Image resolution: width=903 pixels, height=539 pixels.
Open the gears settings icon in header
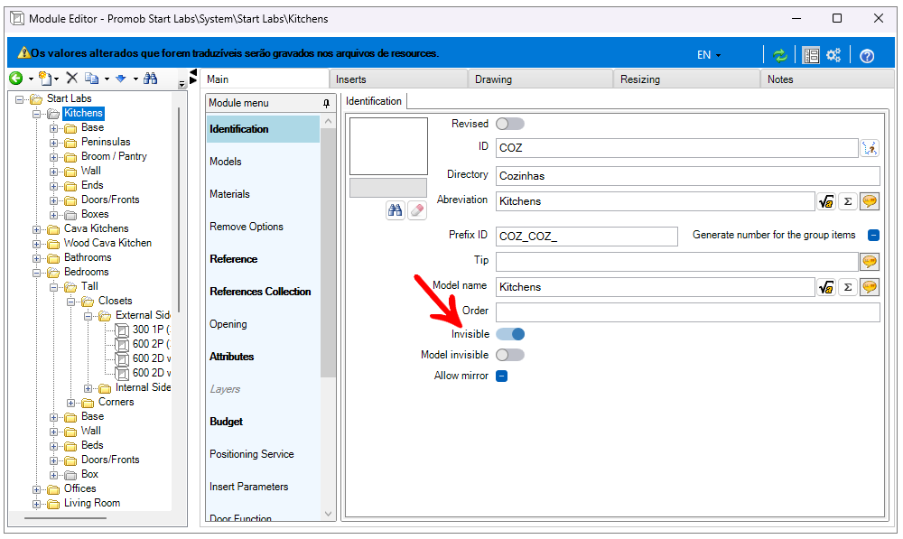833,55
